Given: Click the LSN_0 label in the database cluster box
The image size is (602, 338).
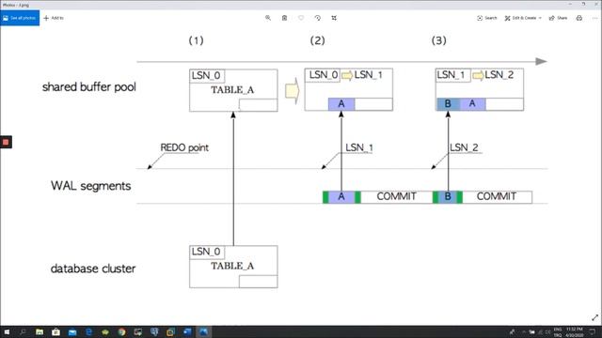Looking at the screenshot, I should point(206,252).
